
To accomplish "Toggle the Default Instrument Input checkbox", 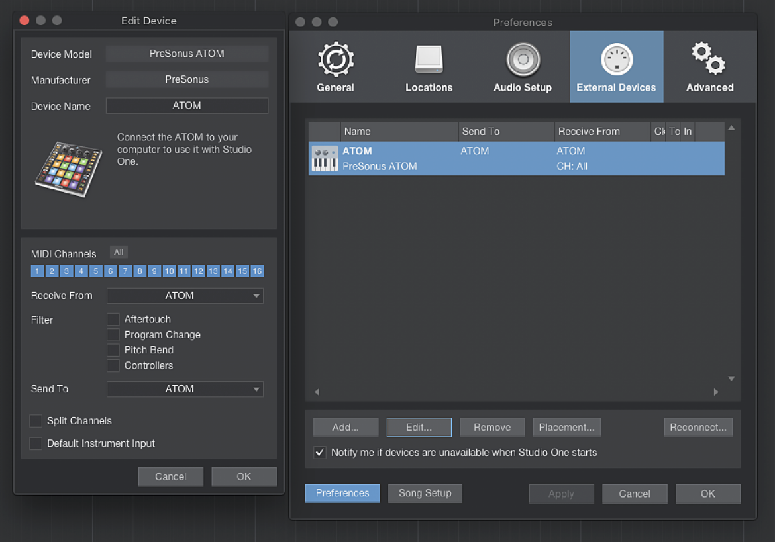I will (x=36, y=443).
